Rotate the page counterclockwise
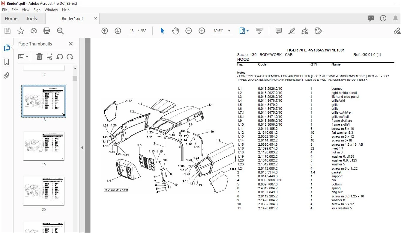Viewport: 401px width, 233px height. (x=60, y=57)
